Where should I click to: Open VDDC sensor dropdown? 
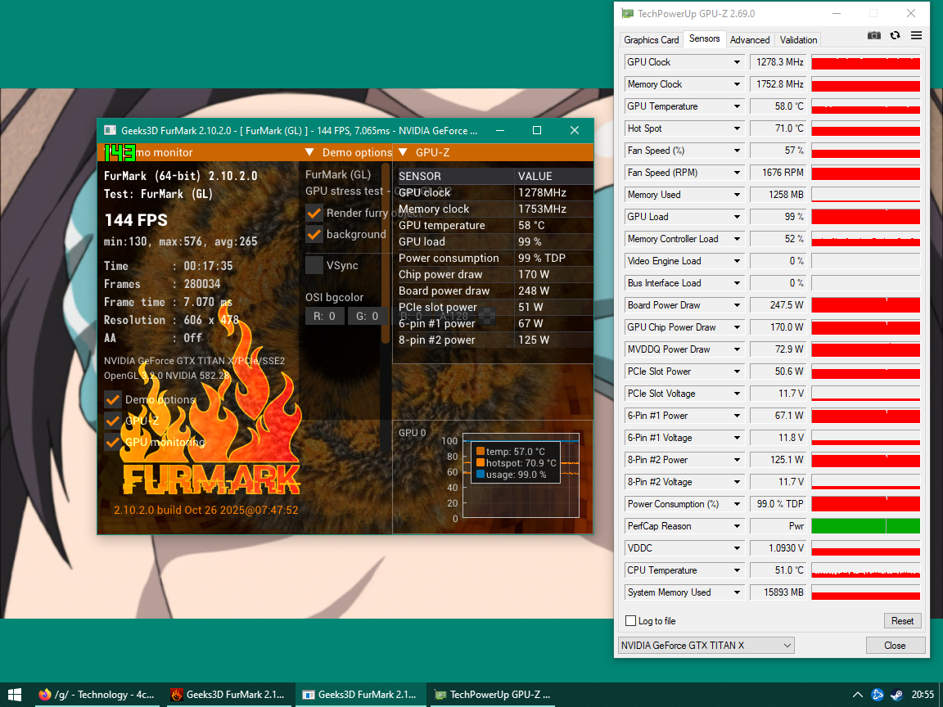(x=684, y=548)
